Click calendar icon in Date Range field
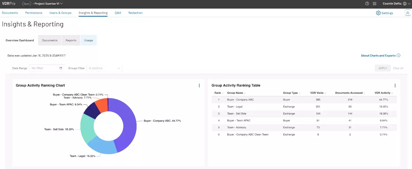The width and height of the screenshot is (412, 169). coord(61,68)
